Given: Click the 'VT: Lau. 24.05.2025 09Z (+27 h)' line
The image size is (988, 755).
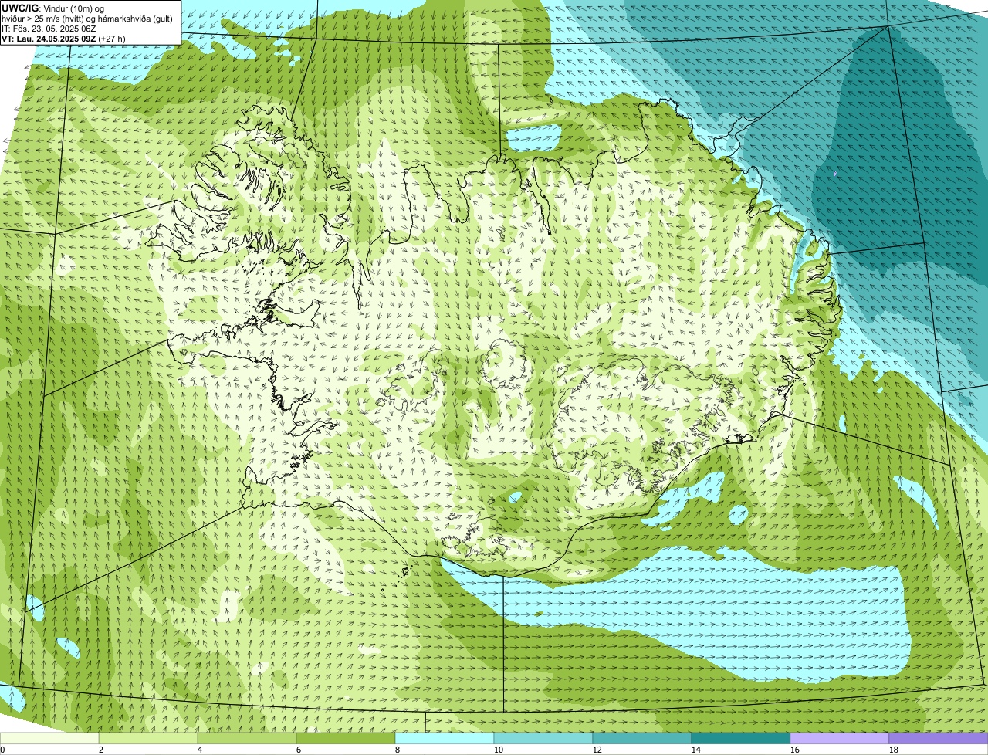Looking at the screenshot, I should click(x=63, y=38).
